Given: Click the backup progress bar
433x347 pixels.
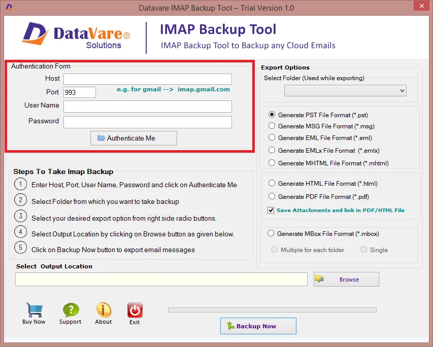Looking at the screenshot, I should tap(272, 310).
